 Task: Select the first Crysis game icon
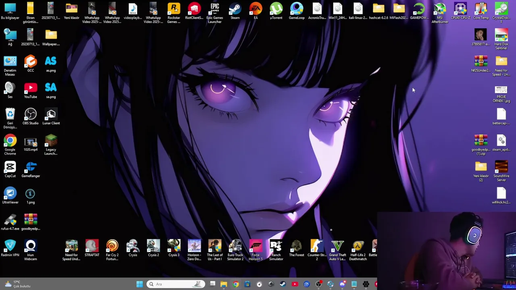[x=133, y=249]
